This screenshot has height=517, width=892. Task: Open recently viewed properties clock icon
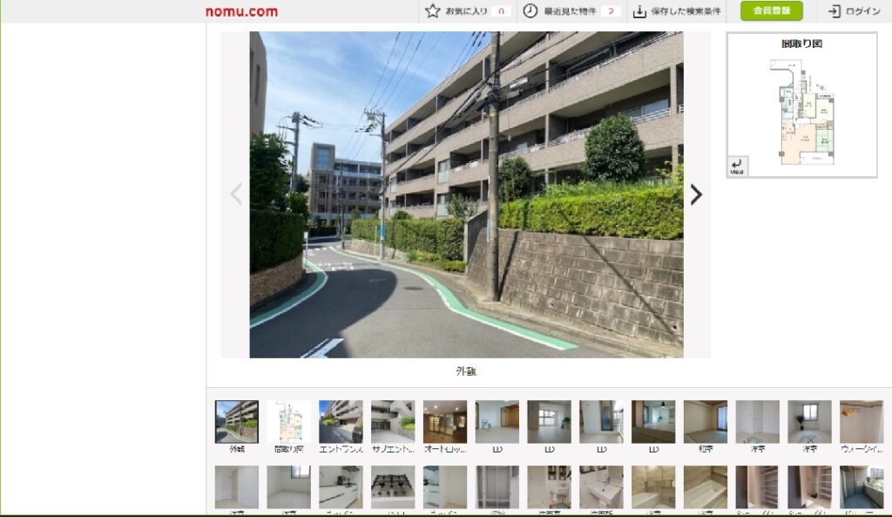click(x=530, y=10)
